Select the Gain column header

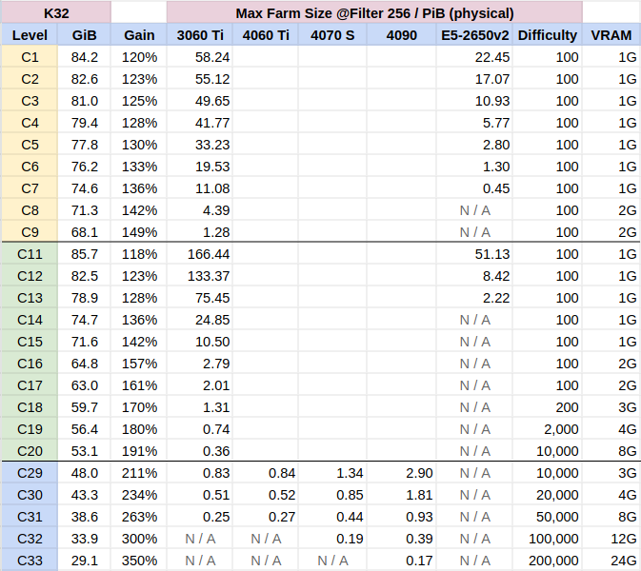[x=139, y=34]
